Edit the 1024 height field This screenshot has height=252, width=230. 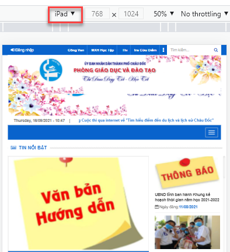pos(131,13)
